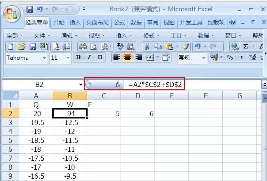Open the AutoSum dropdown arrow
This screenshot has height=181, width=267.
(x=253, y=46)
